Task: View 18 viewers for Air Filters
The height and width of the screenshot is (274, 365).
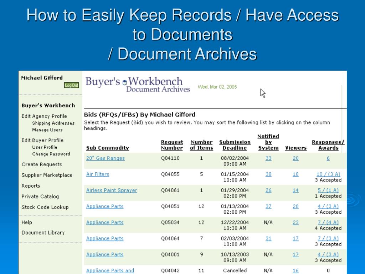Action: 295,174
